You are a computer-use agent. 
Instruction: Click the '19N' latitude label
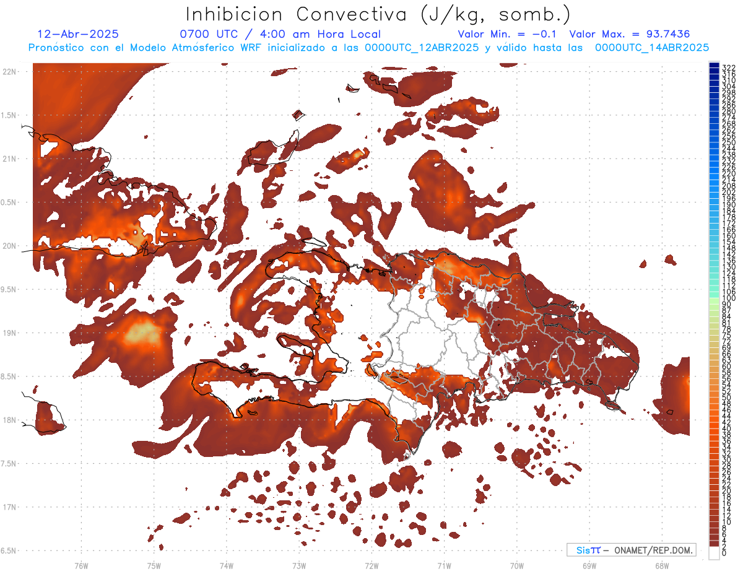coord(11,333)
